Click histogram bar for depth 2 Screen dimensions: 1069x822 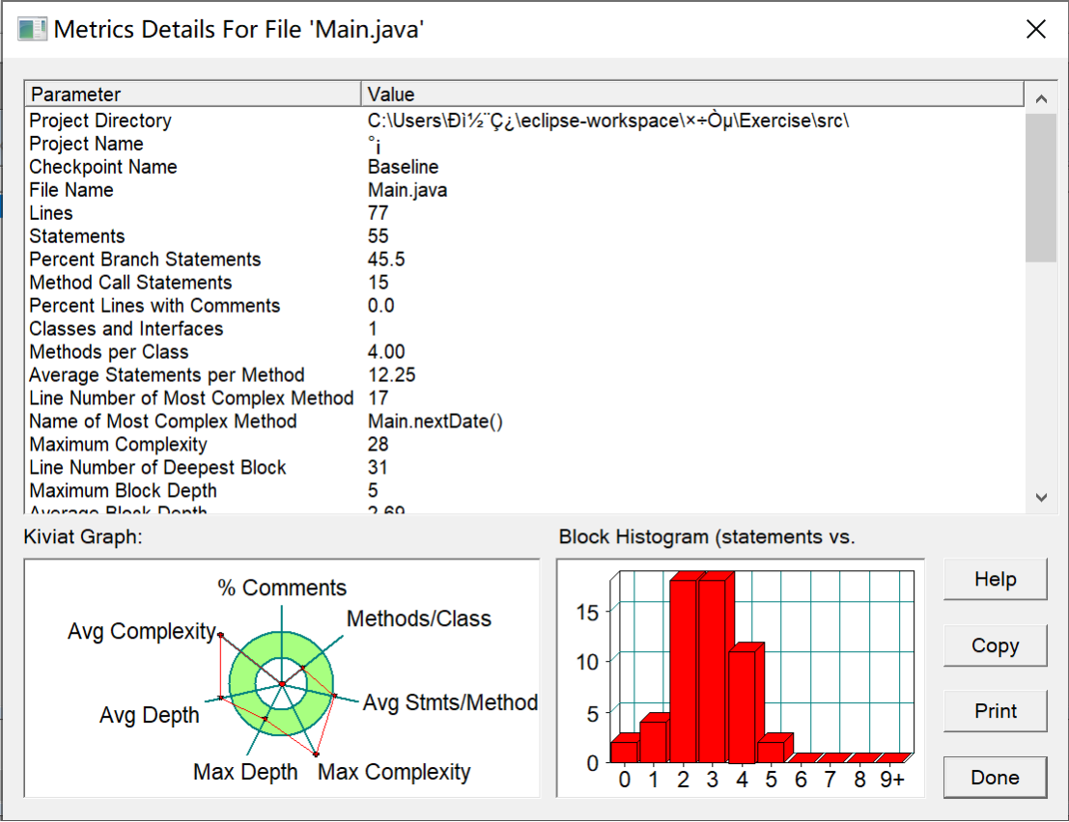pos(683,671)
